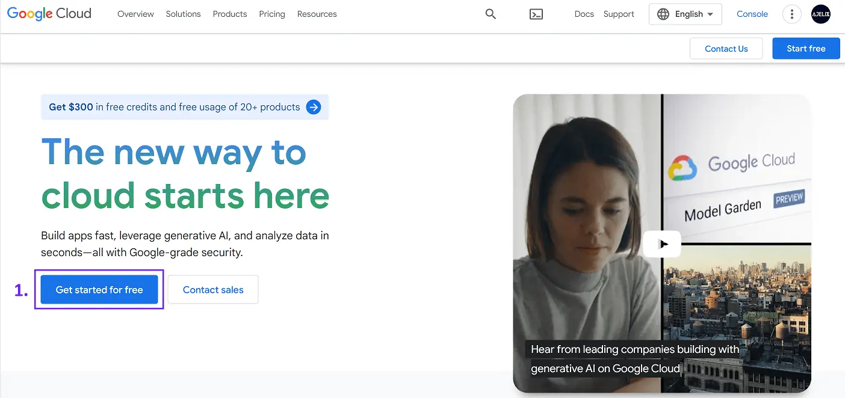Open the search magnifier icon
Image resolution: width=845 pixels, height=398 pixels.
(491, 14)
